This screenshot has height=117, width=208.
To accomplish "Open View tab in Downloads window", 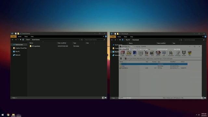I will (x=132, y=37).
